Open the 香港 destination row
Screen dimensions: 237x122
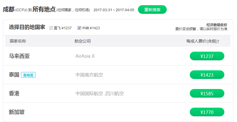point(14,94)
